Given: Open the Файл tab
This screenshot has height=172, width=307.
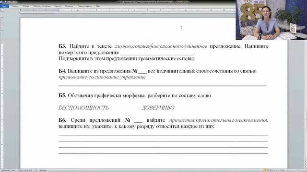Looking at the screenshot, I should pyautogui.click(x=4, y=6).
